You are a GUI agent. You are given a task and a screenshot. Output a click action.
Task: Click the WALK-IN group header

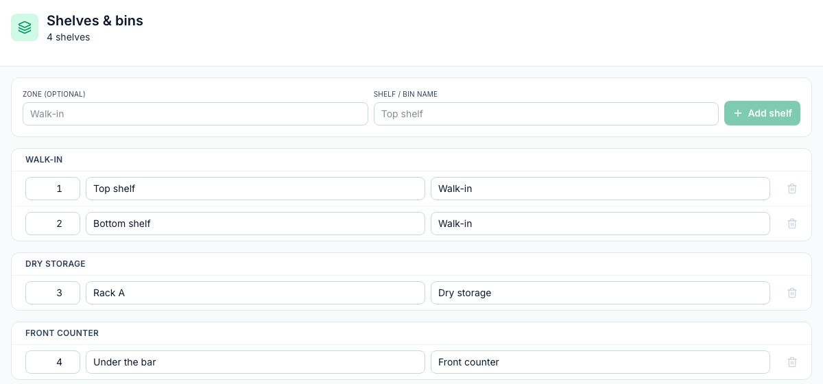click(x=44, y=160)
